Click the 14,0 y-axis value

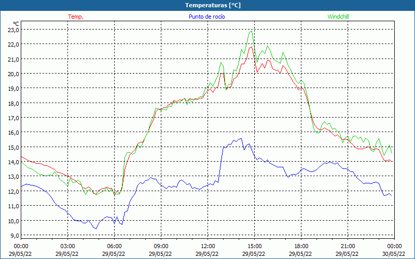tap(13, 162)
